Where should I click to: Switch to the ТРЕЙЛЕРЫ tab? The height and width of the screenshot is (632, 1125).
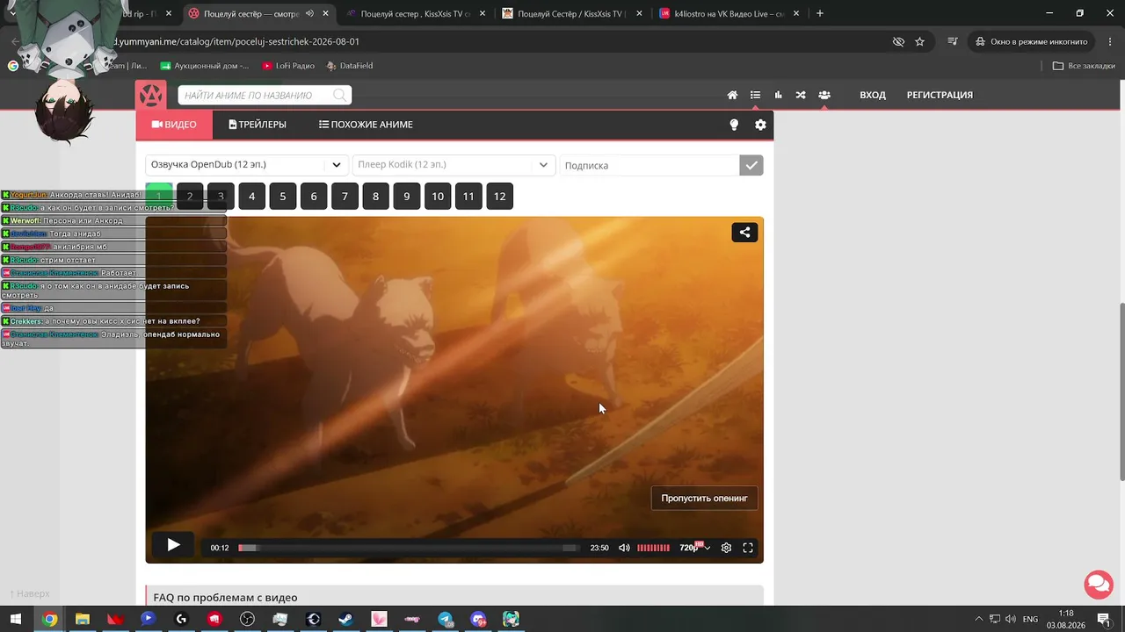tap(258, 125)
